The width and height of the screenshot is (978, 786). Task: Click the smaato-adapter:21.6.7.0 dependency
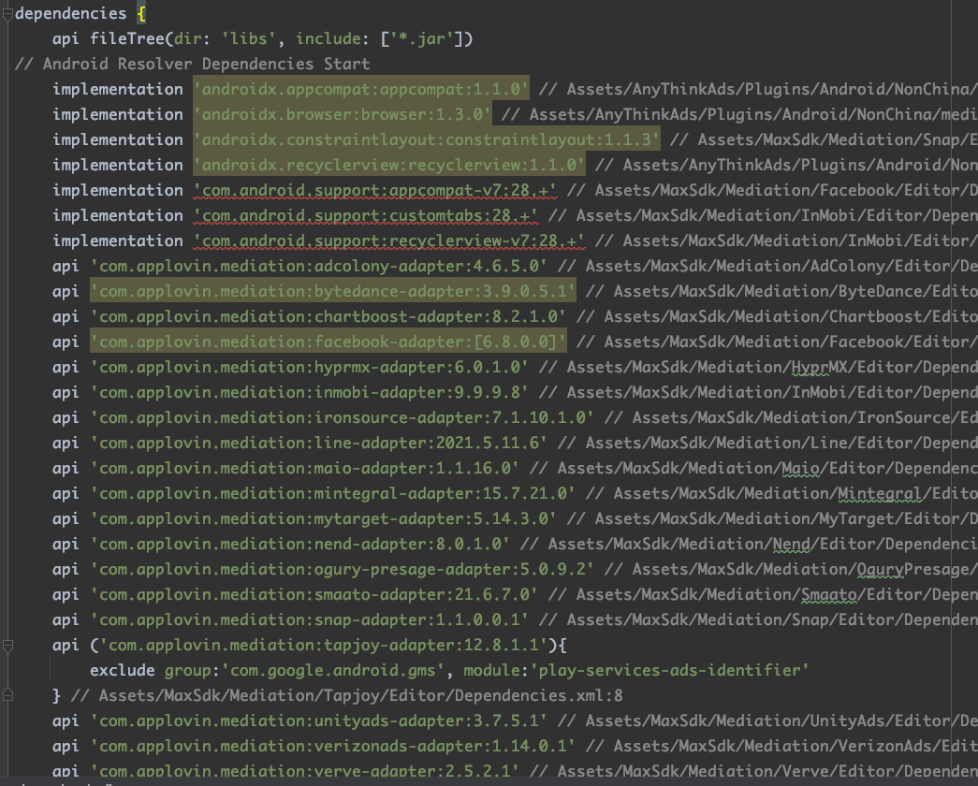(x=314, y=594)
